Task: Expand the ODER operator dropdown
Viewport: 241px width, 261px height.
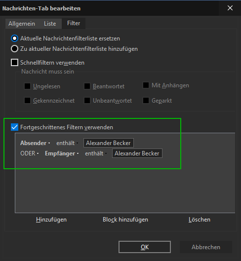Action: click(x=30, y=153)
